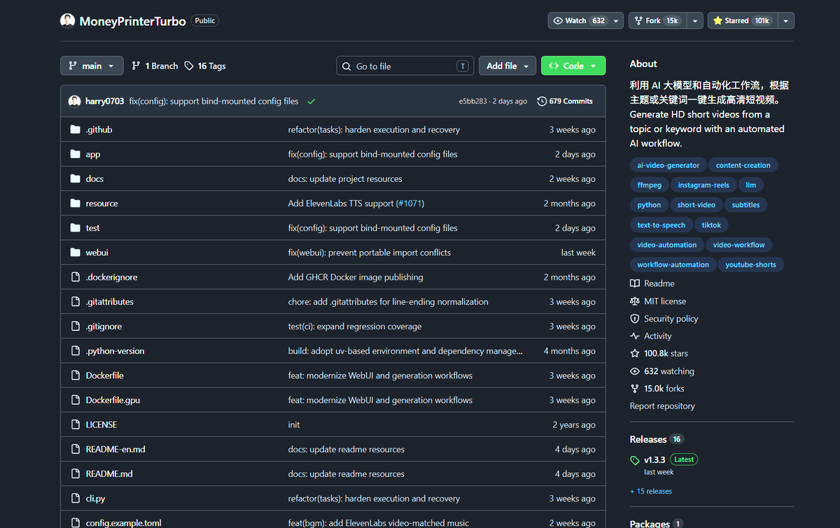Click the test folder icon
Screen dimensions: 840x528
point(76,228)
